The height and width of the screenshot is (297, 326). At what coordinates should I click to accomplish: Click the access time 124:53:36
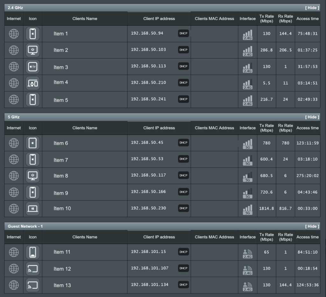tap(308, 285)
